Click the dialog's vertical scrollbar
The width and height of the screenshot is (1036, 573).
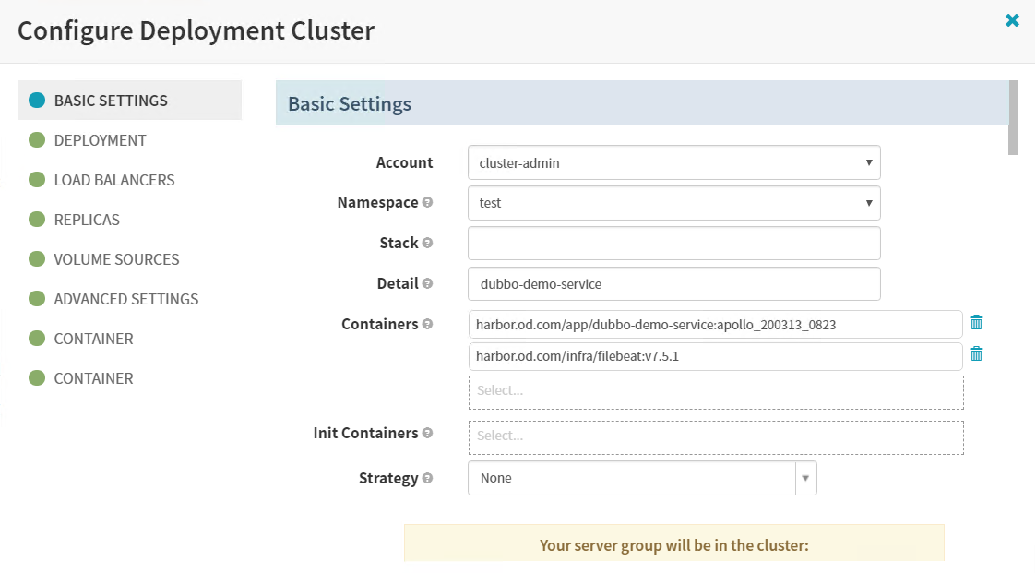[1012, 118]
